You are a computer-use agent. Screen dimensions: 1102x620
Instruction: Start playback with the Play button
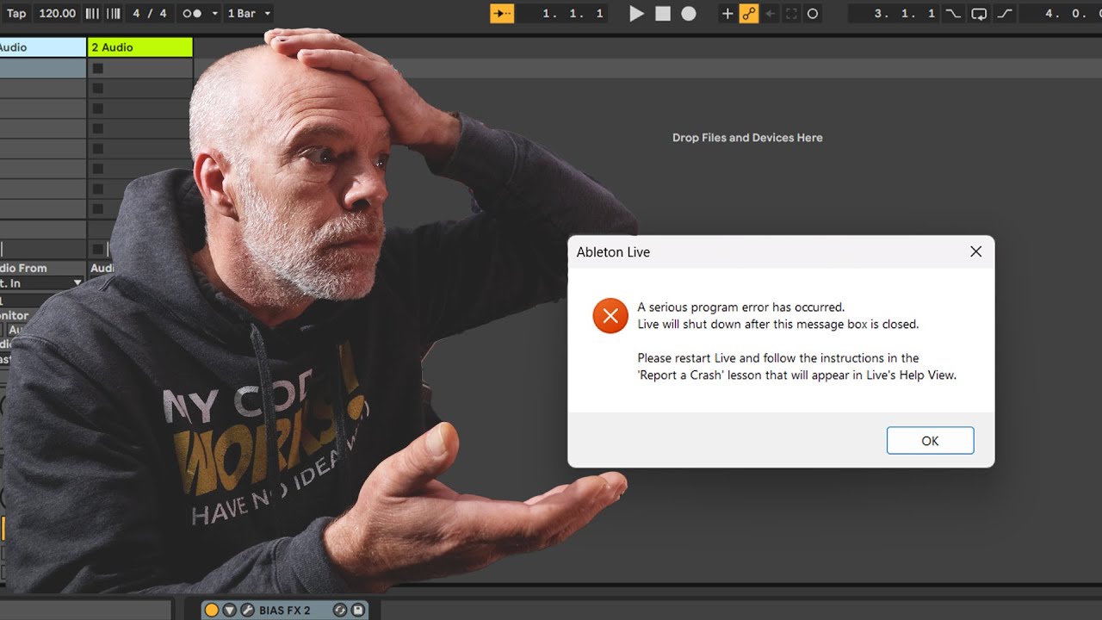(x=636, y=14)
